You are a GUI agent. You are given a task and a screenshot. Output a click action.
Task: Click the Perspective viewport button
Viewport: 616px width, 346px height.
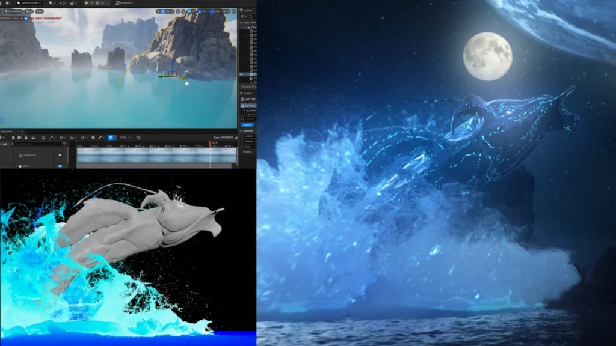(13, 11)
